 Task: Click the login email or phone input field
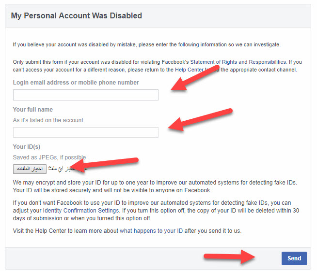point(86,95)
